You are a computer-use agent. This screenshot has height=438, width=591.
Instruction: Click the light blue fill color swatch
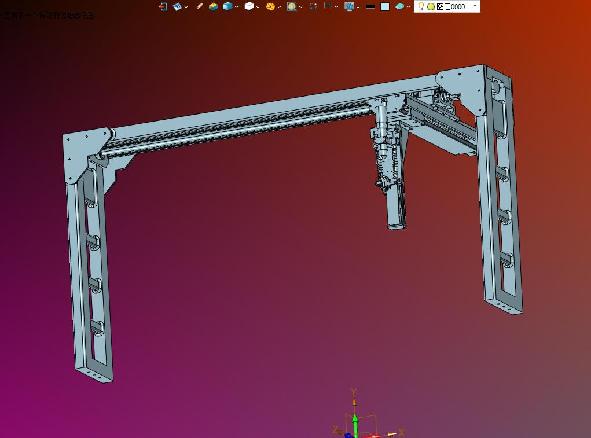(x=385, y=7)
